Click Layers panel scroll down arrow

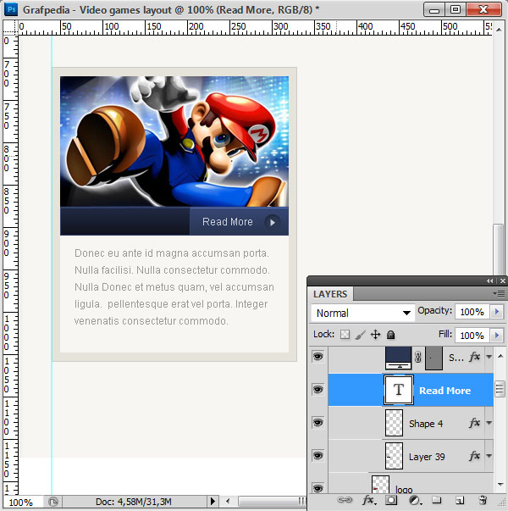[x=500, y=485]
